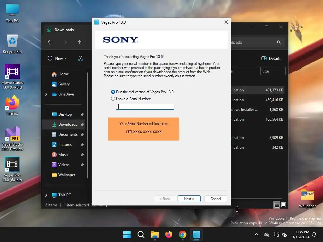Image resolution: width=323 pixels, height=242 pixels.
Task: Show hidden tray icons chevron
Action: pyautogui.click(x=256, y=234)
